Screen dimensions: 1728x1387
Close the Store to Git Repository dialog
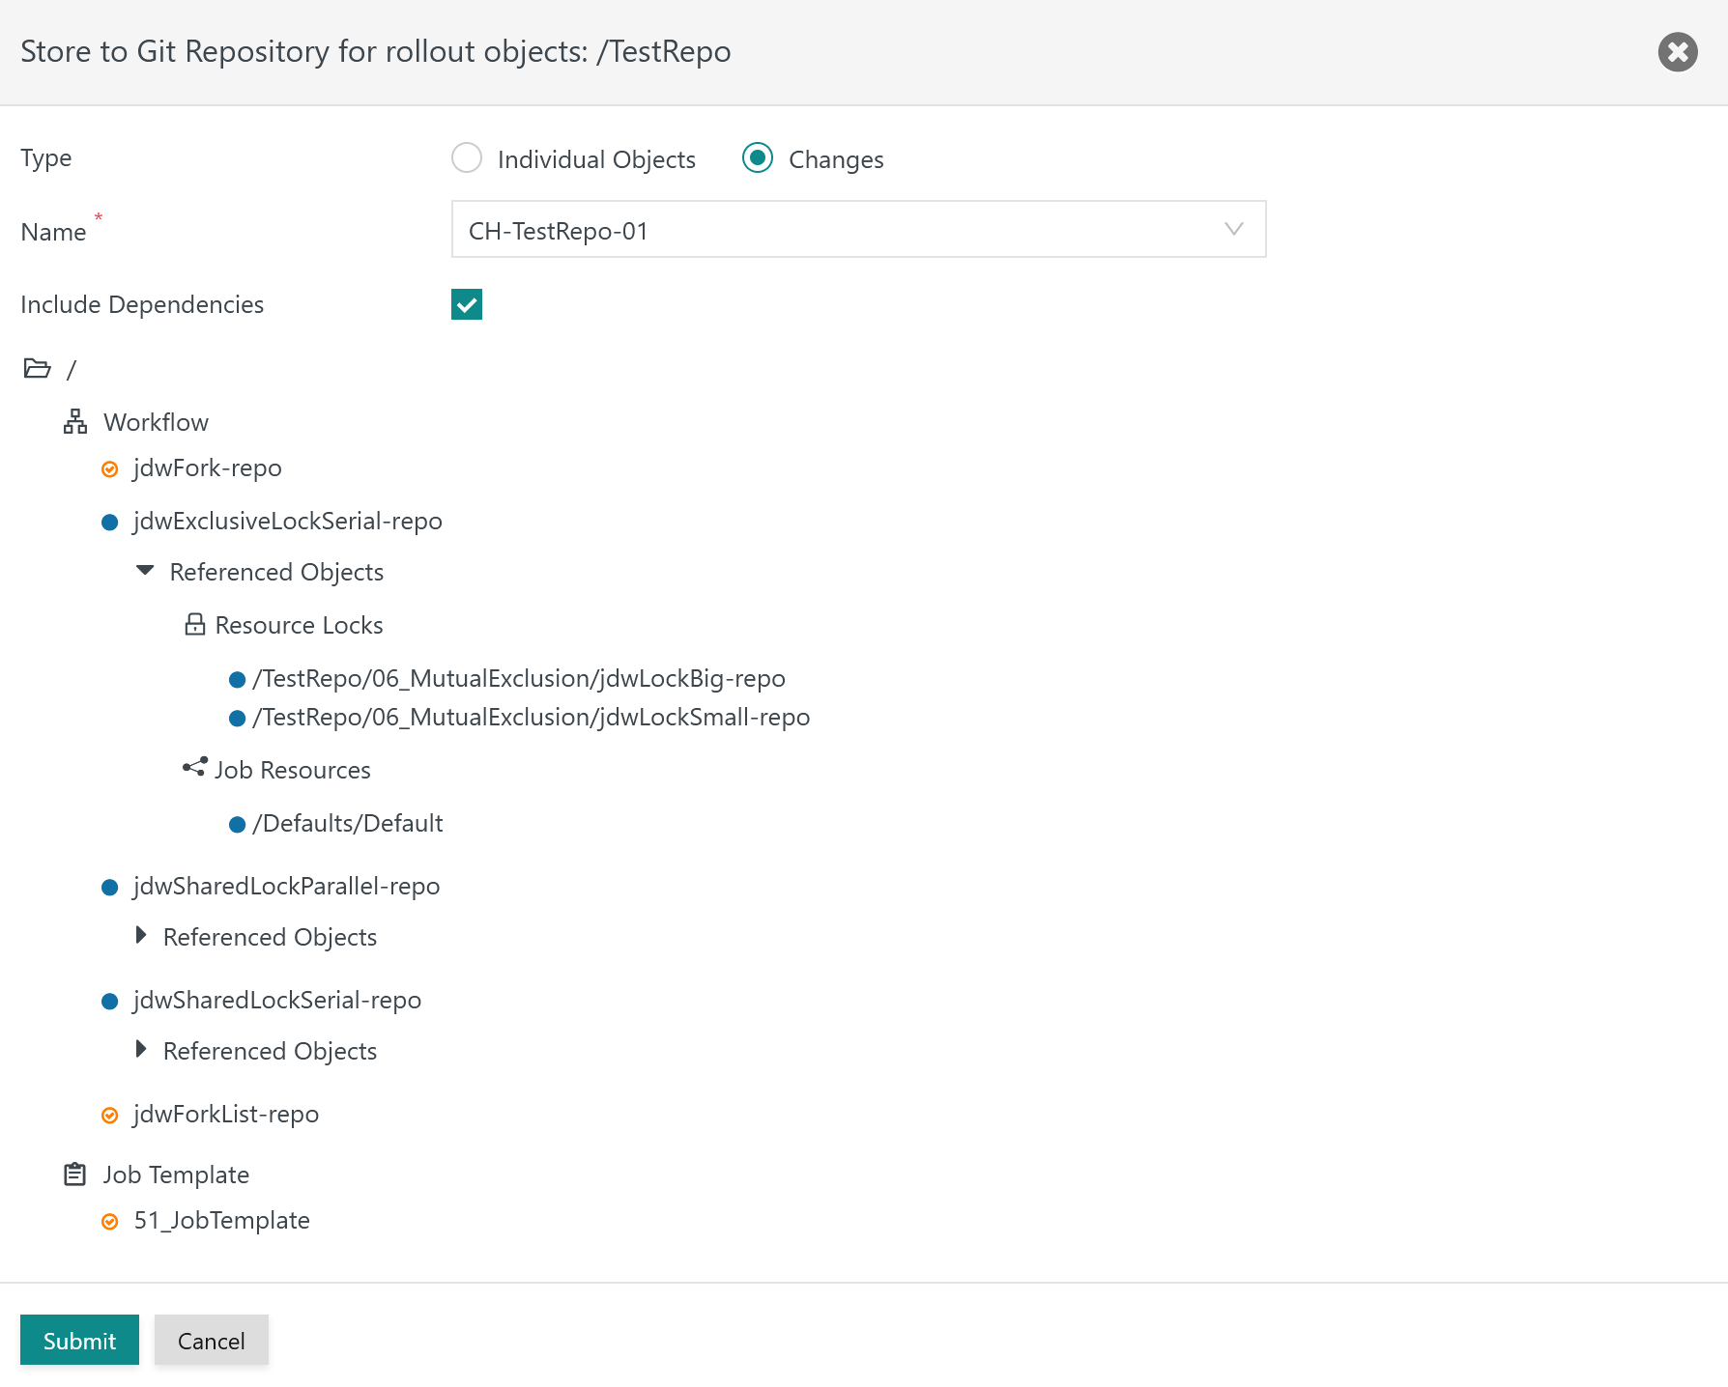[1678, 52]
